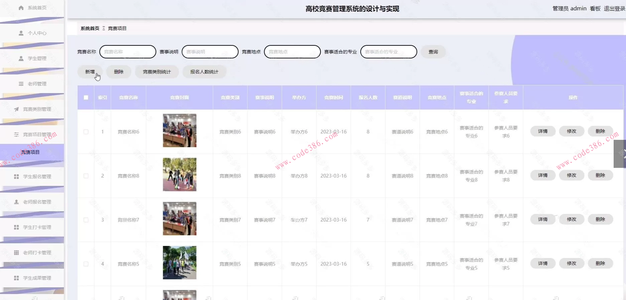Expand the 学生成果管理 sidebar section
The image size is (626, 300).
pyautogui.click(x=37, y=278)
